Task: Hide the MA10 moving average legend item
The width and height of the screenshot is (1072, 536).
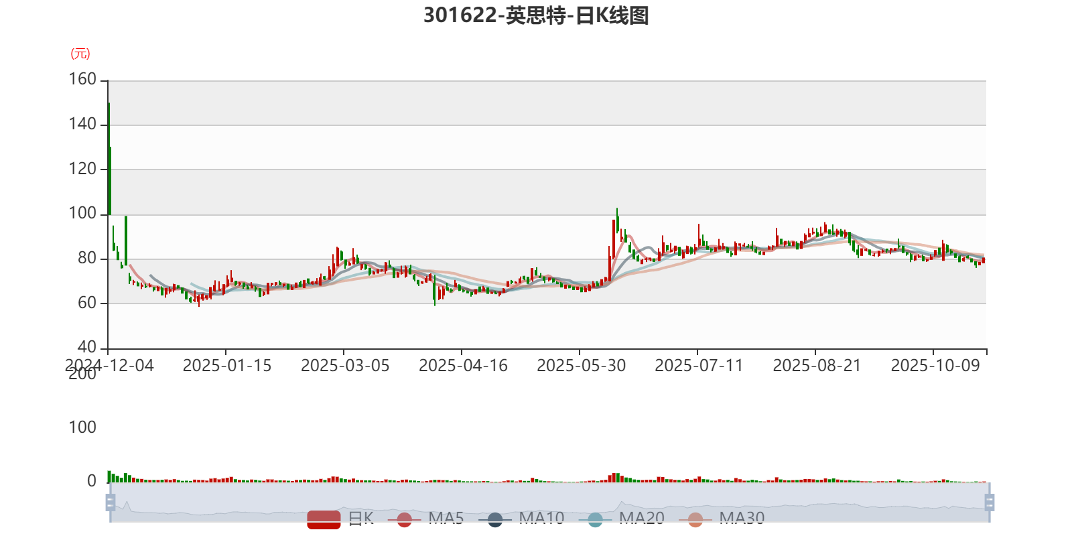Action: 521,519
